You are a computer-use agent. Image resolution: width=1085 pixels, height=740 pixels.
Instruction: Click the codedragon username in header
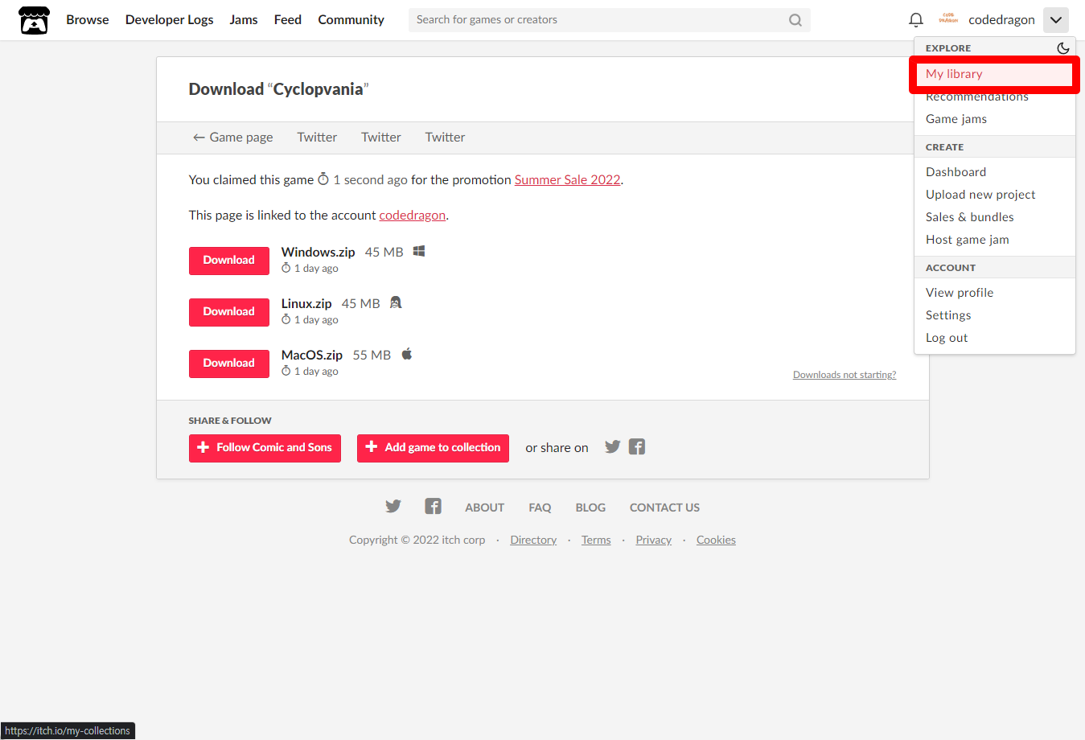coord(1001,20)
